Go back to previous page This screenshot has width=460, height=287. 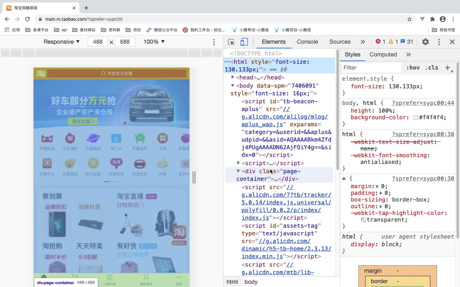click(7, 19)
